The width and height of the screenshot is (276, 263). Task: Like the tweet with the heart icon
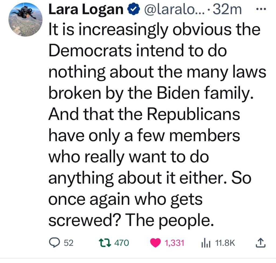155,243
